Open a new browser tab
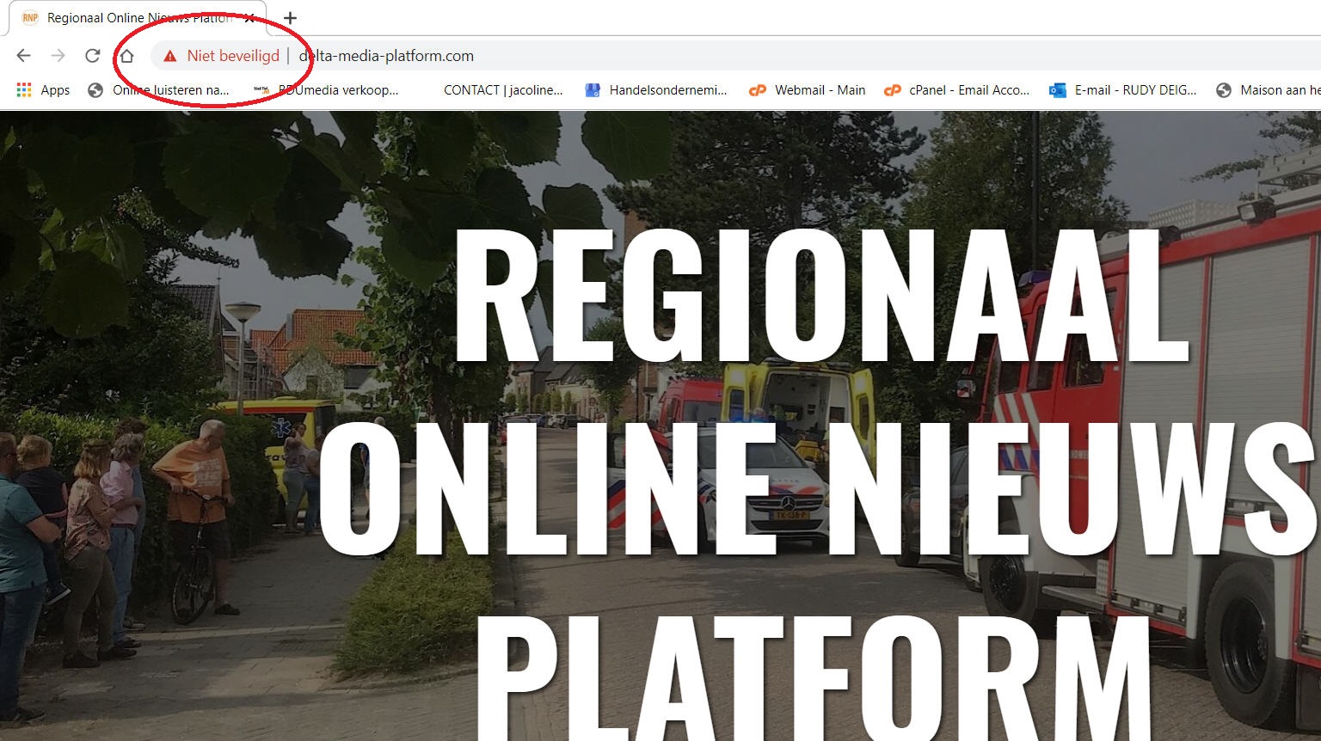The width and height of the screenshot is (1321, 741). pos(291,18)
